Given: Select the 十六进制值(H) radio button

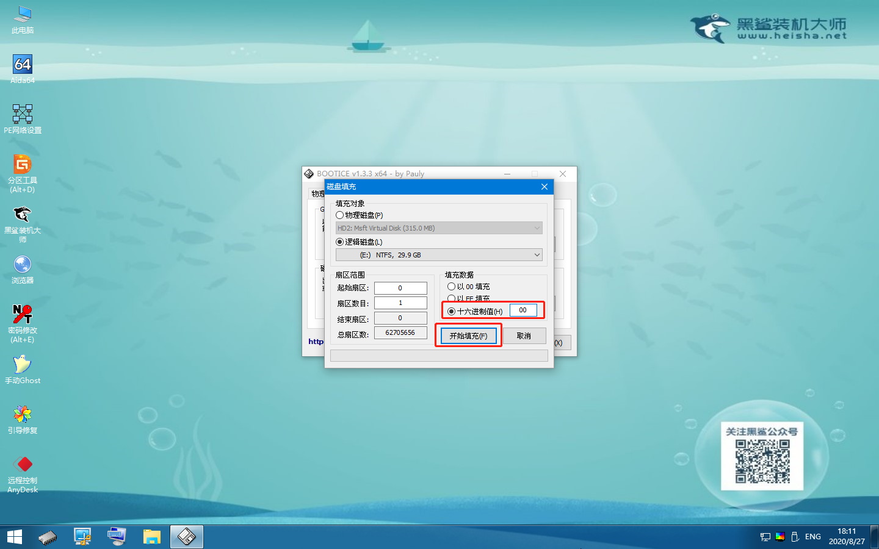Looking at the screenshot, I should click(x=452, y=311).
